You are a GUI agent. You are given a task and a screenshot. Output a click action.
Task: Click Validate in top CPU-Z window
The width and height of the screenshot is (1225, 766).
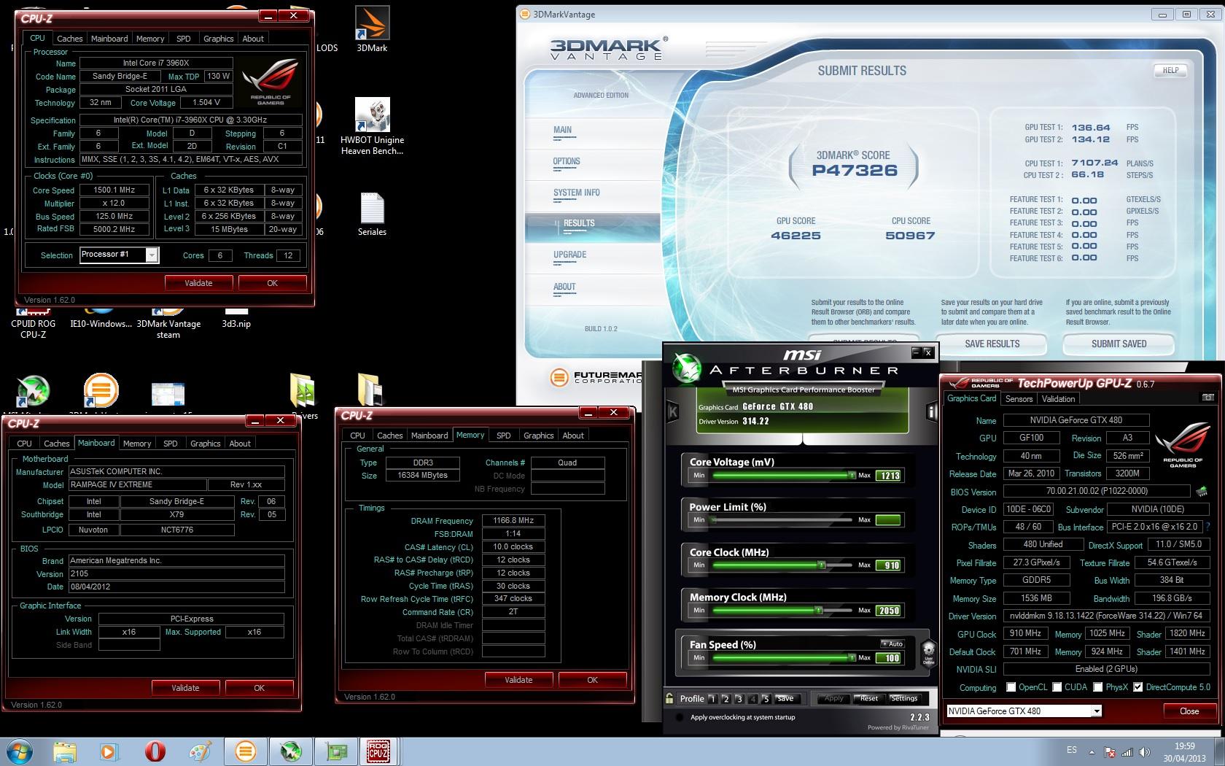coord(198,283)
